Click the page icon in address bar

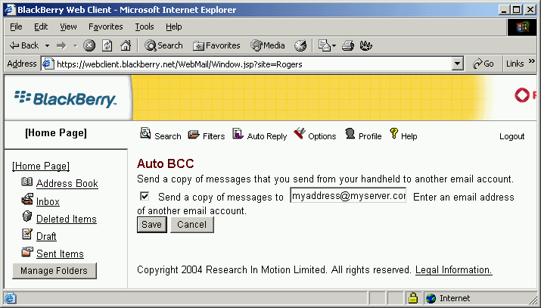pos(48,64)
